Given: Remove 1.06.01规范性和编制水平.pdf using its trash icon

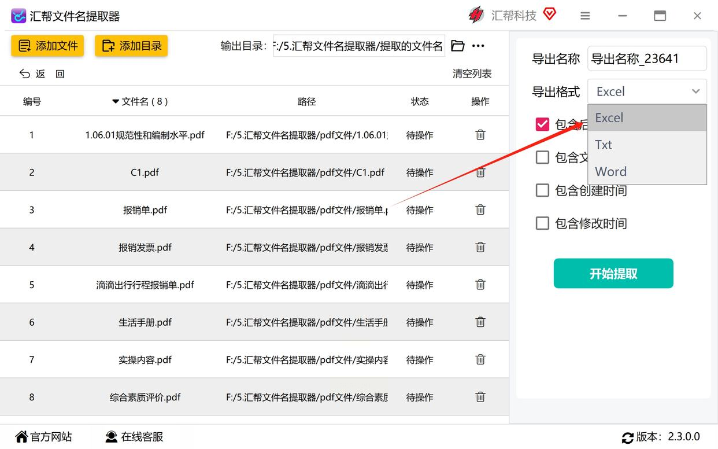Looking at the screenshot, I should point(480,135).
